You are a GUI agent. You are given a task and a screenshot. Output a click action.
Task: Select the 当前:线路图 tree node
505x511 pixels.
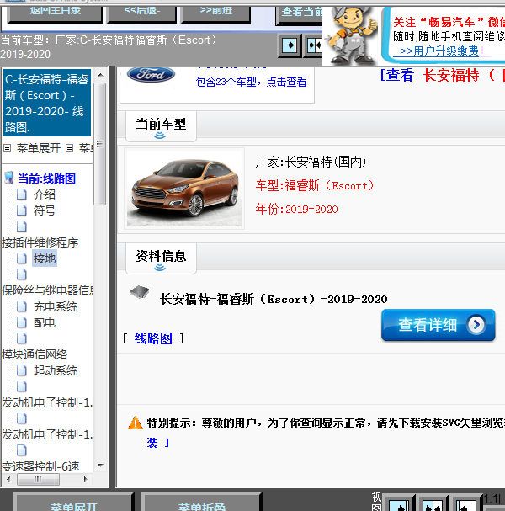point(46,178)
